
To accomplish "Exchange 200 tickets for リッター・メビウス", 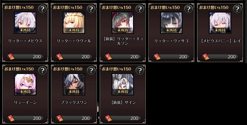I will [x=25, y=57].
